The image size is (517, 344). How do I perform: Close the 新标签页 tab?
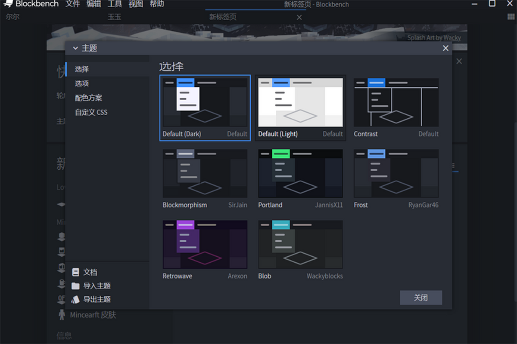[299, 18]
